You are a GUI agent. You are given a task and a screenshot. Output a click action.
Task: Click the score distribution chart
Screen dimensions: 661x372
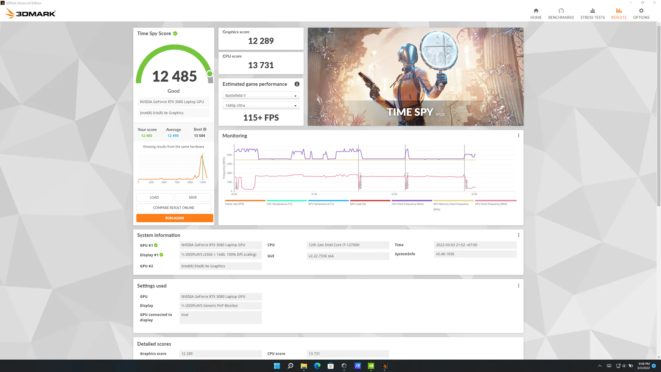[174, 168]
